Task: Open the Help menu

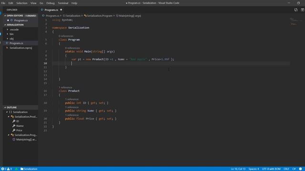Action: point(74,3)
